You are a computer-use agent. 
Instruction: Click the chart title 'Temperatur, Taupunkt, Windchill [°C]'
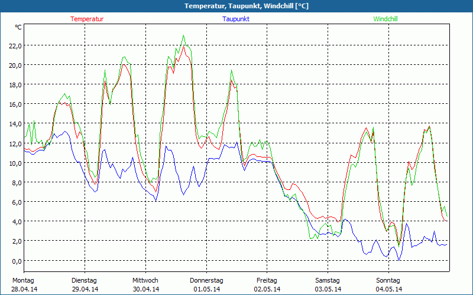click(247, 6)
